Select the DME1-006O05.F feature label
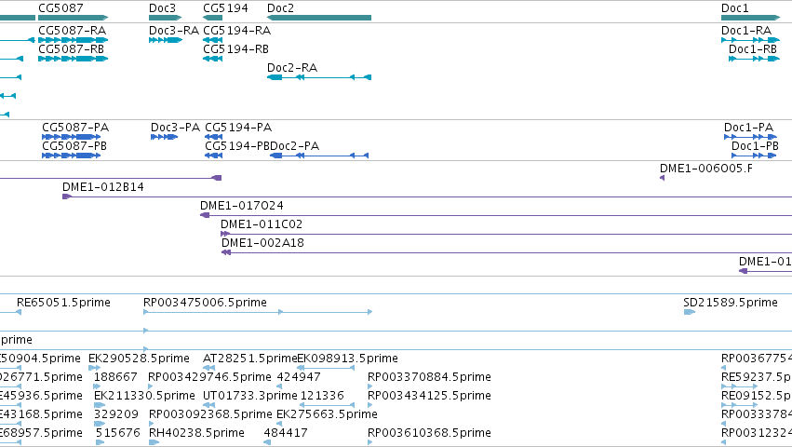The width and height of the screenshot is (792, 447). [706, 169]
